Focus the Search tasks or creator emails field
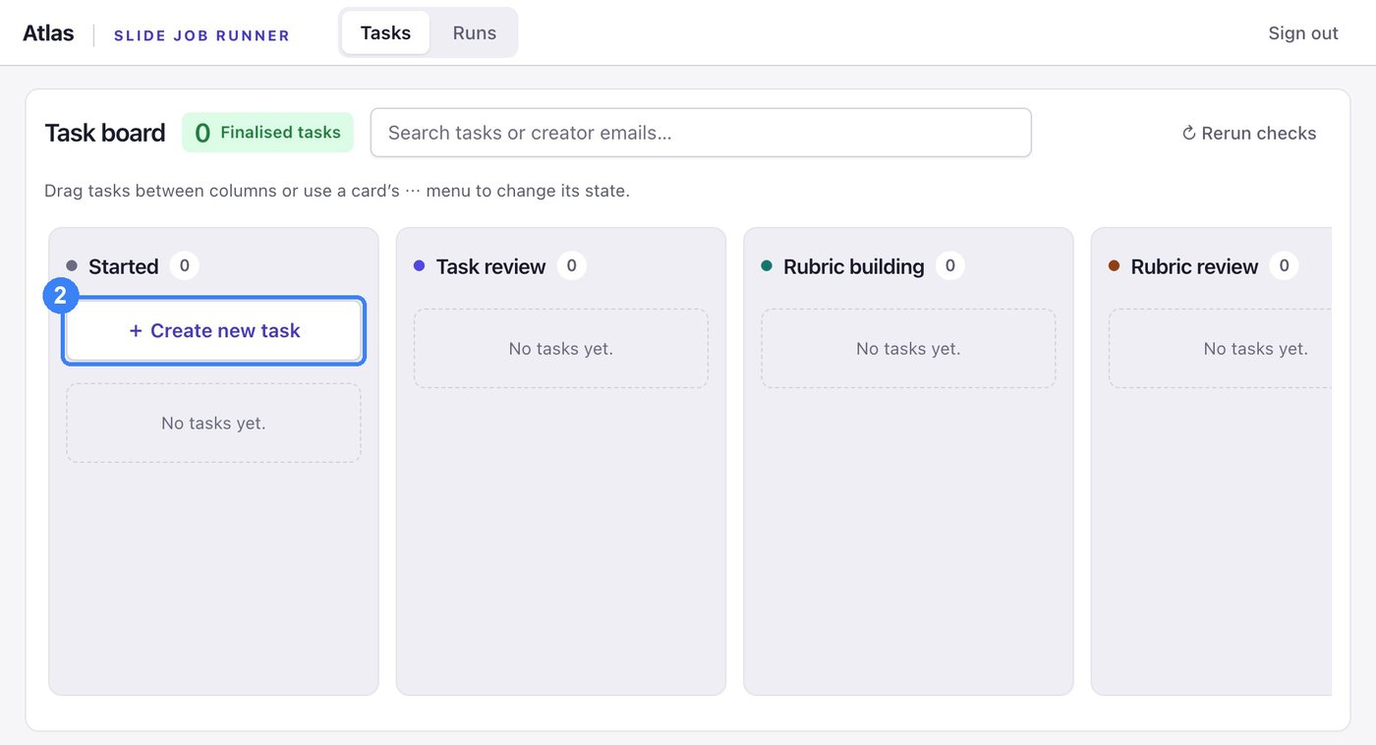The height and width of the screenshot is (745, 1376). [x=701, y=133]
